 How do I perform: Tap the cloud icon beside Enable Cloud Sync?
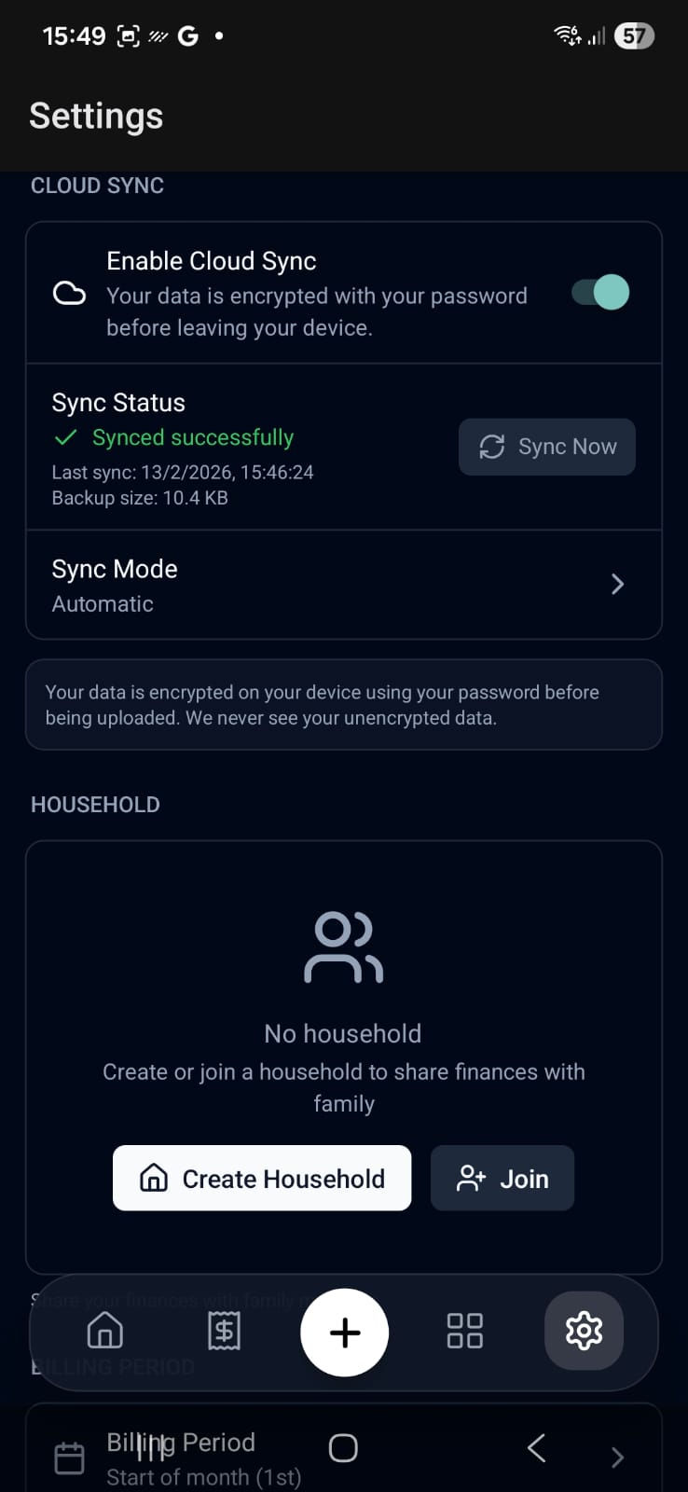[x=69, y=294]
